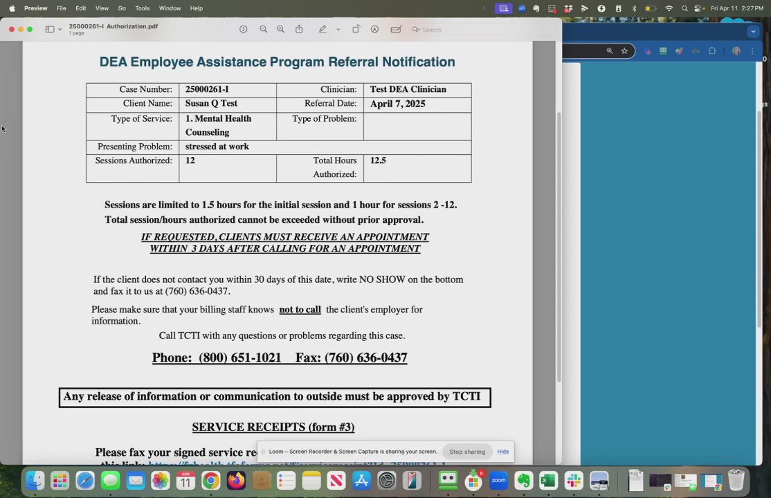Open the sidebar view toggle in Preview
771x498 pixels.
(50, 30)
